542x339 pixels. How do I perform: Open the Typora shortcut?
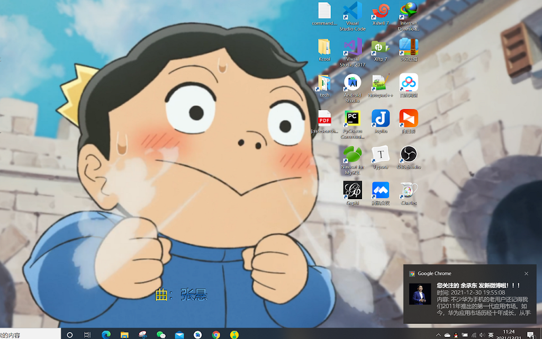(381, 158)
